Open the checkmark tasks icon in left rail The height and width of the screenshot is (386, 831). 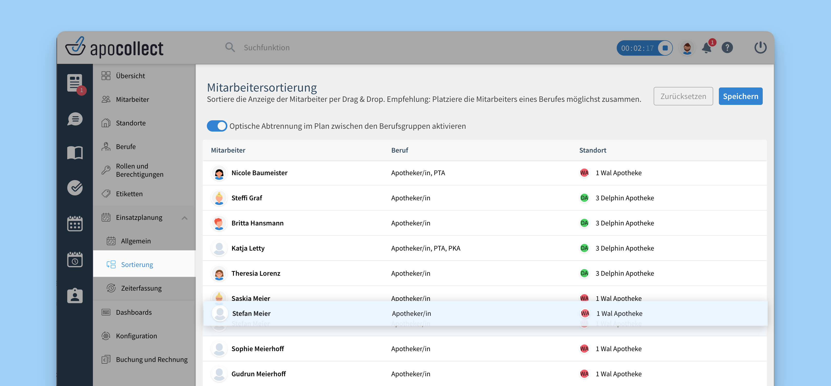click(x=75, y=188)
